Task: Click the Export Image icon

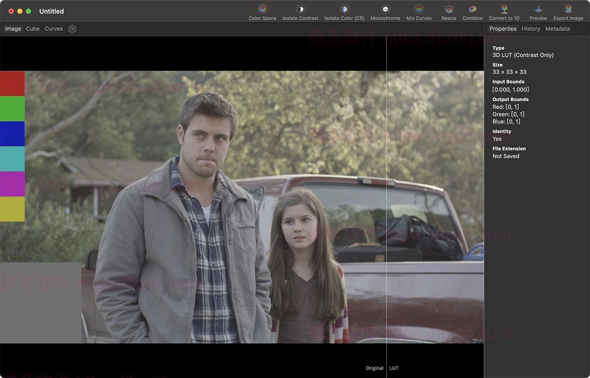Action: [x=568, y=9]
